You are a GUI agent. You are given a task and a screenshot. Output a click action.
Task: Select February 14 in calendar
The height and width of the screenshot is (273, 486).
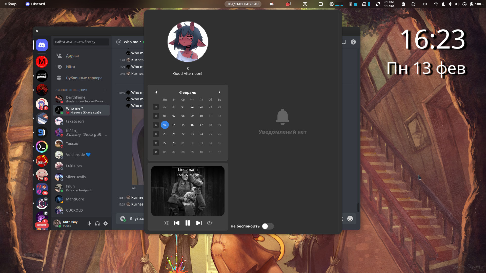point(174,125)
